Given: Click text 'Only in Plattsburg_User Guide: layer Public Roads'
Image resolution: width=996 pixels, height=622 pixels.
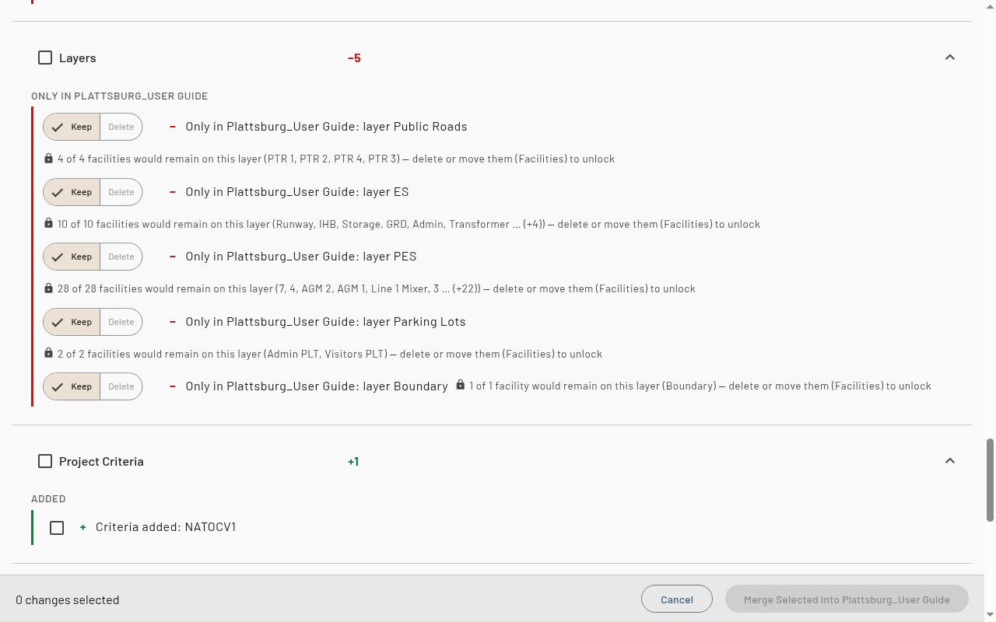Looking at the screenshot, I should click(x=327, y=127).
